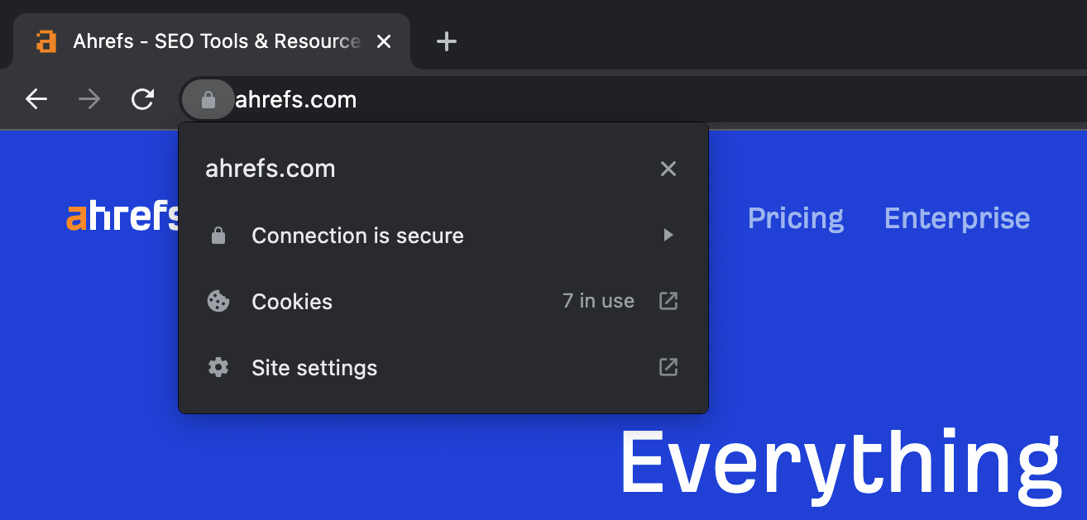Open the Pricing page link

[x=795, y=218]
